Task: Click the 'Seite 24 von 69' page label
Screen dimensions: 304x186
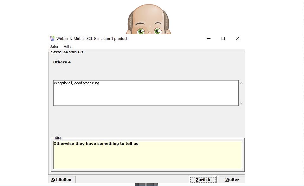Action: point(67,52)
